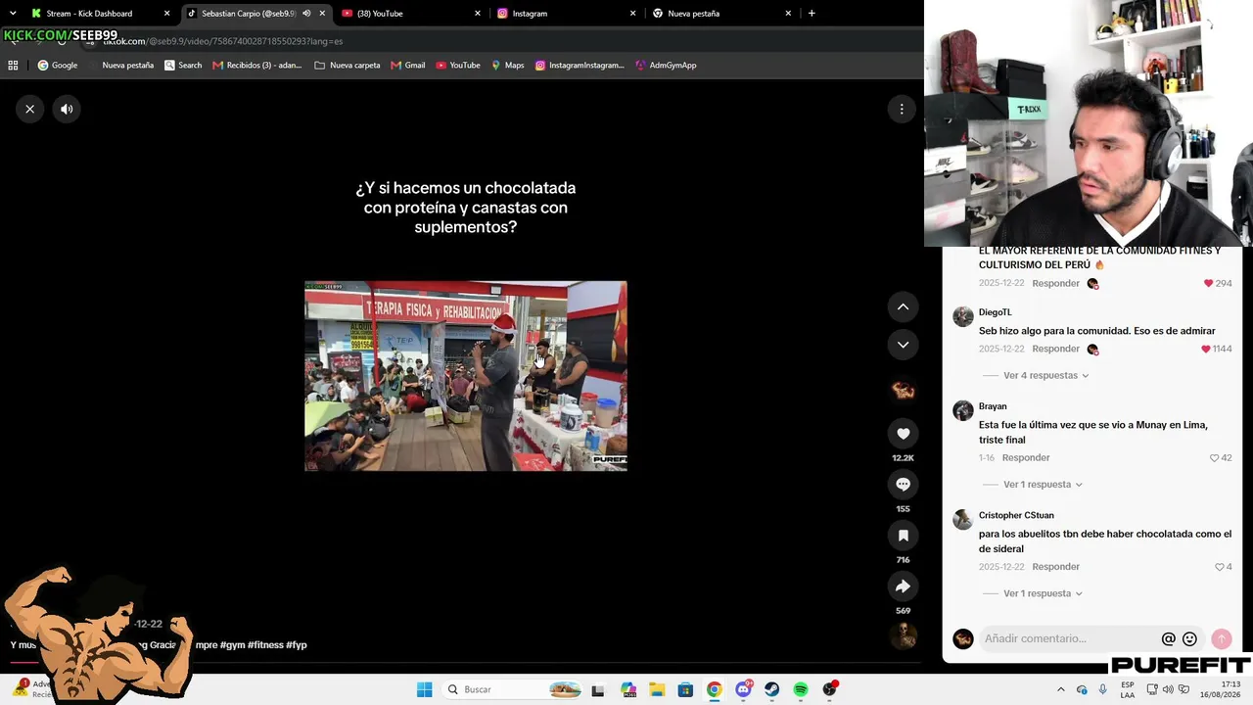Play the chocolatada video thumbnail
Viewport: 1253px width, 705px height.
(x=466, y=376)
